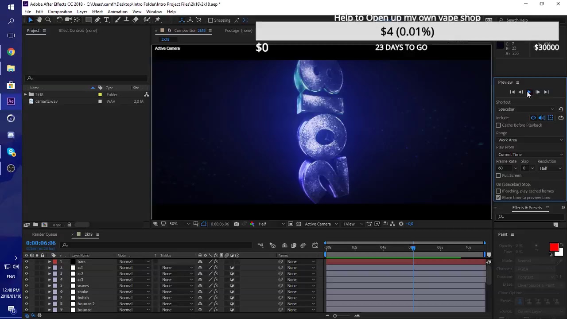This screenshot has height=319, width=567.
Task: Open the Effect menu
Action: tap(97, 12)
